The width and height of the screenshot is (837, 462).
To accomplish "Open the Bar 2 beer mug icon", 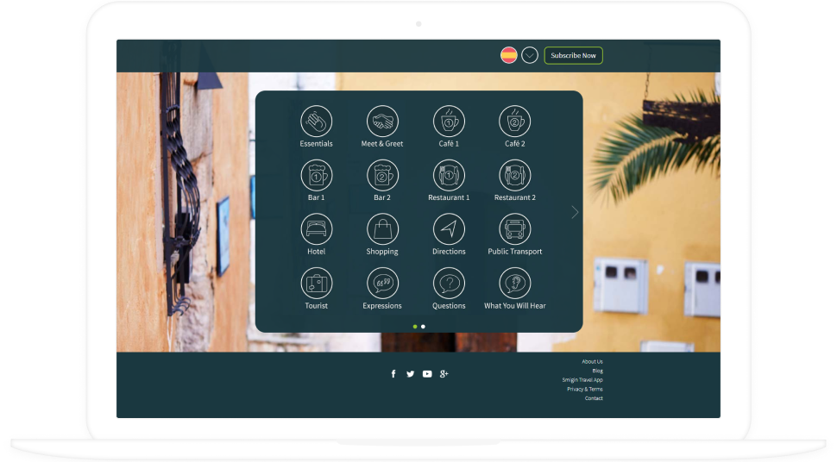I will tap(382, 175).
